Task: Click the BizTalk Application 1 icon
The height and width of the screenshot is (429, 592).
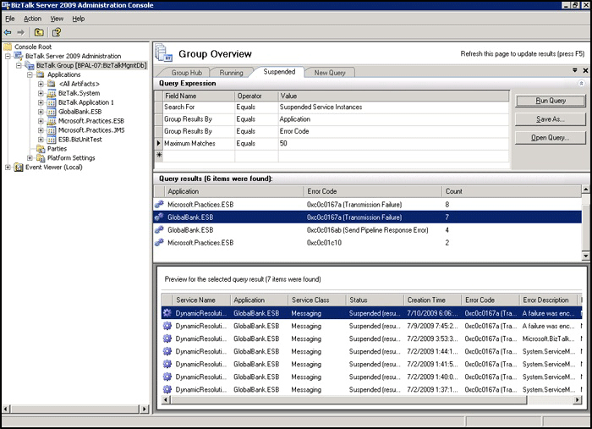Action: tap(52, 102)
